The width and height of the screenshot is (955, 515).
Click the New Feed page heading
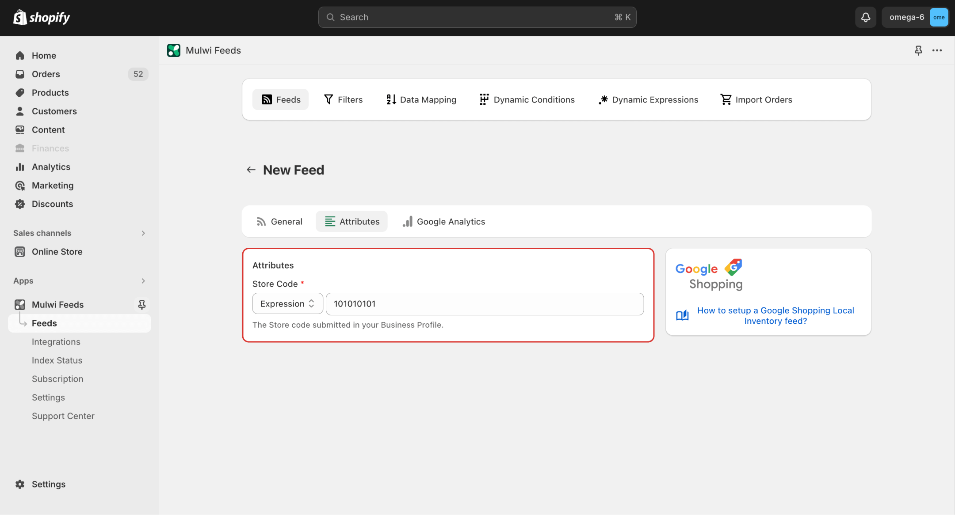click(294, 170)
